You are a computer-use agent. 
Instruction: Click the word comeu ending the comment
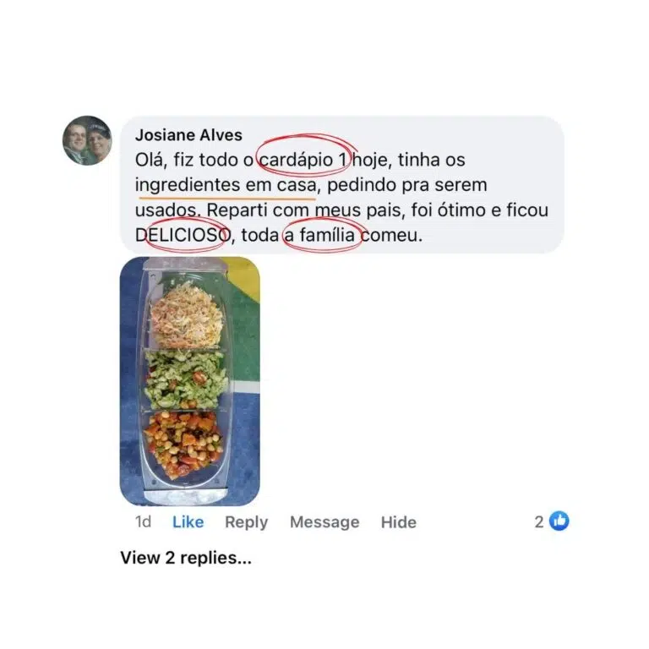click(391, 235)
